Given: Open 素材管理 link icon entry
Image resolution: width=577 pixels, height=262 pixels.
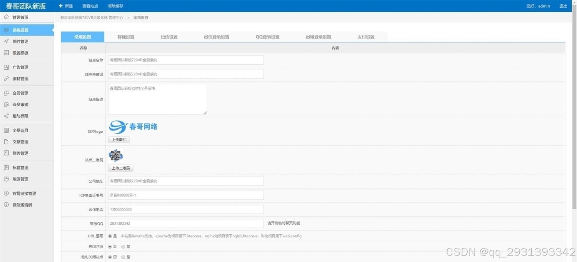Looking at the screenshot, I should pyautogui.click(x=6, y=78).
